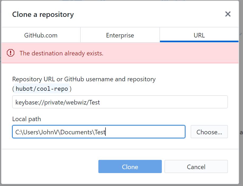Place cursor after Documents\Test path
The height and width of the screenshot is (186, 243).
[x=106, y=132]
